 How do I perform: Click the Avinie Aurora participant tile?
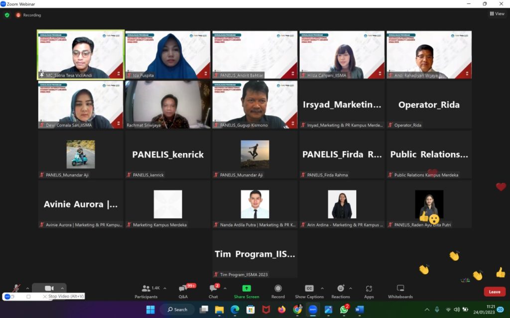pos(81,204)
